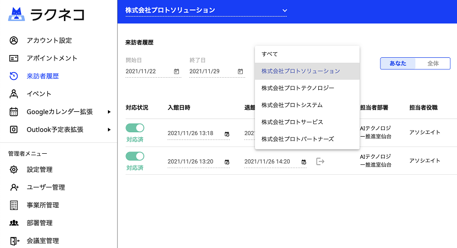Click the Googleカレンダー拡張 calendar icon

pyautogui.click(x=14, y=112)
